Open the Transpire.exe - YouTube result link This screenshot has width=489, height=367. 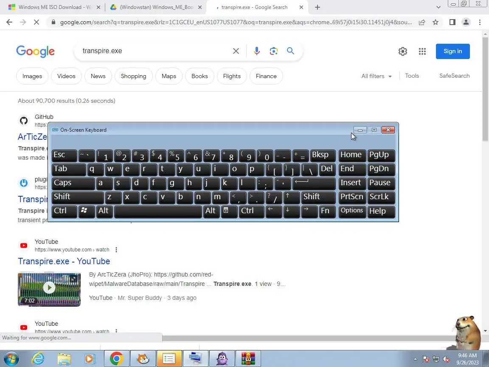64,261
